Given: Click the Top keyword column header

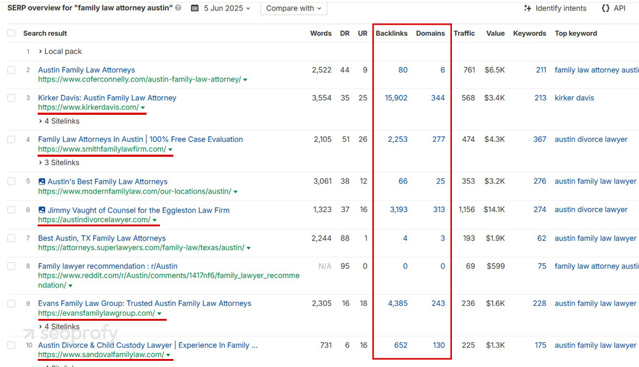Looking at the screenshot, I should point(576,33).
